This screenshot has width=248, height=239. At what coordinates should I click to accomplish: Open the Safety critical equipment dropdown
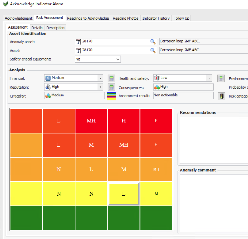(x=118, y=59)
